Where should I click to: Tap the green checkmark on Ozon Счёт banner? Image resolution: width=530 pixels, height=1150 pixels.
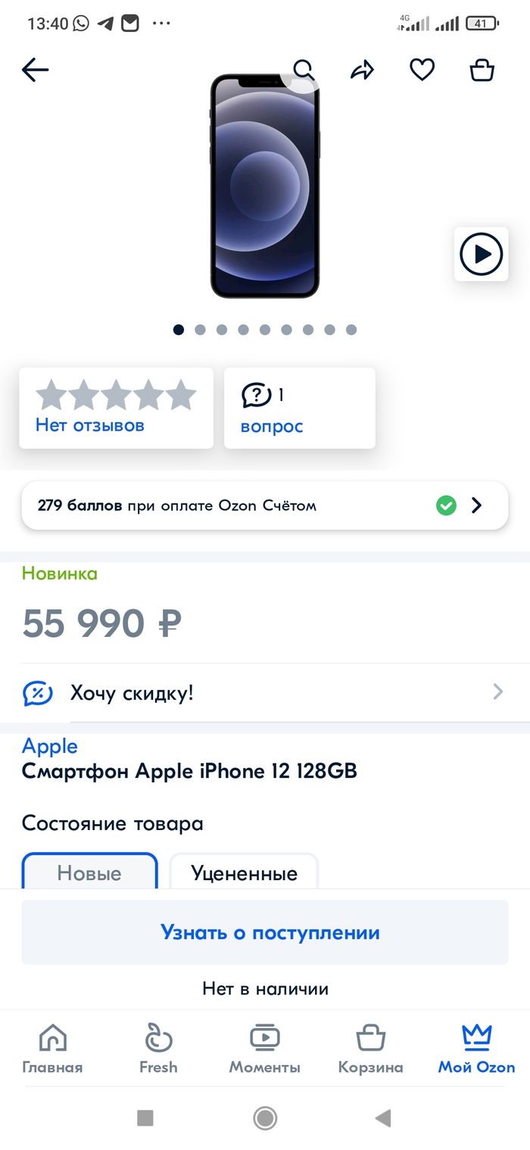(447, 506)
